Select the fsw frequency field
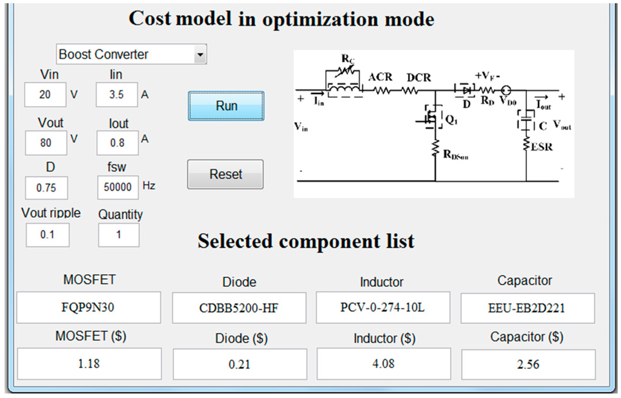Screen dimensions: 621x398 pos(118,187)
